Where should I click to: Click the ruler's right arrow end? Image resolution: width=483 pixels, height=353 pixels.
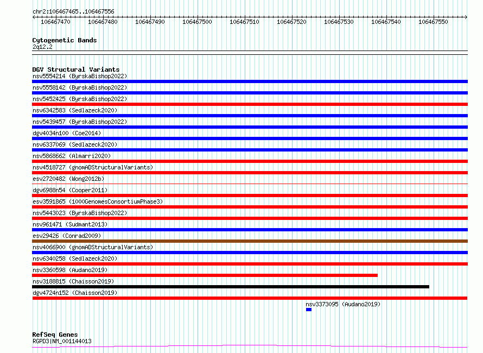tap(466, 17)
